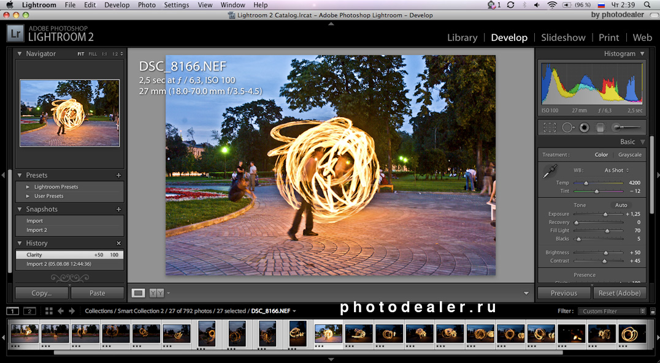Select the Clarity +50 history step

click(x=69, y=255)
